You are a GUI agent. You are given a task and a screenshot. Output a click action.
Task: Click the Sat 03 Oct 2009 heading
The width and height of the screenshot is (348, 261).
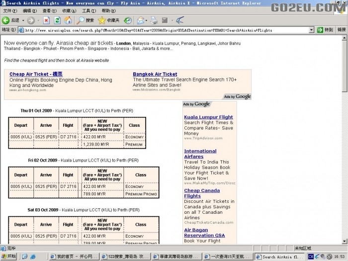43,210
